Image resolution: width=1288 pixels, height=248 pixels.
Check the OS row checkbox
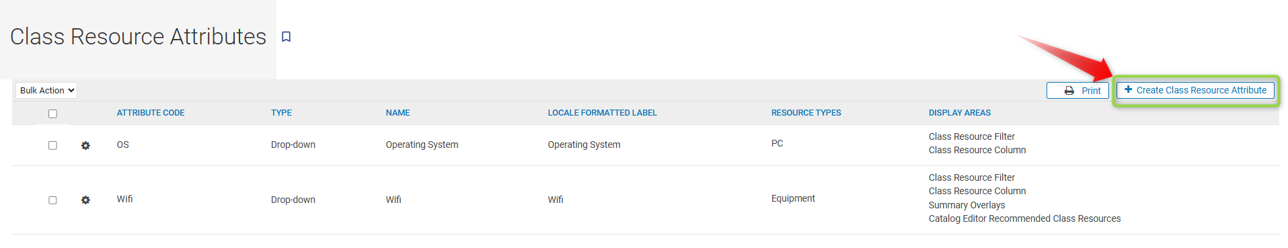[x=52, y=145]
